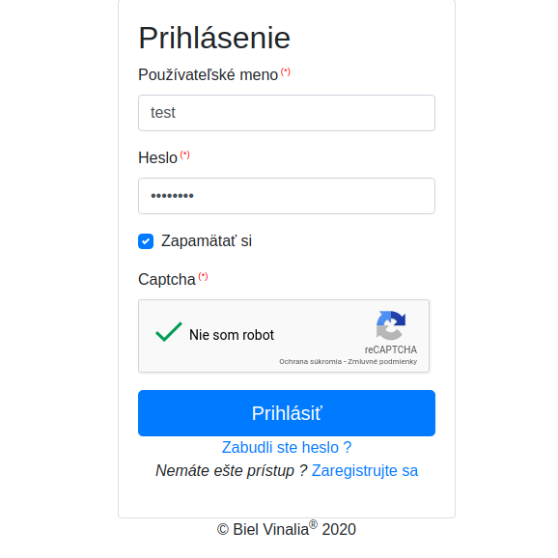Click the Nie som robot label
The width and height of the screenshot is (558, 558).
232,335
